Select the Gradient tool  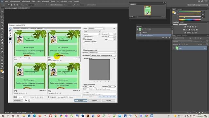[x=2, y=43]
